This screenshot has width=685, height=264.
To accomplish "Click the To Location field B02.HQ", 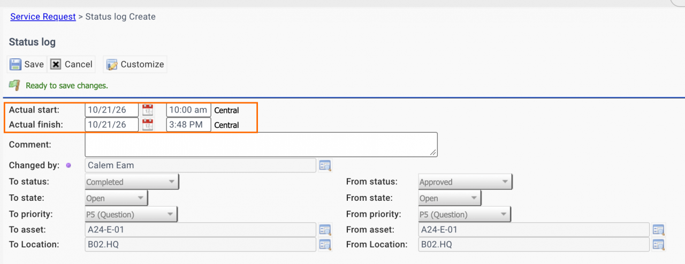I will (x=201, y=245).
